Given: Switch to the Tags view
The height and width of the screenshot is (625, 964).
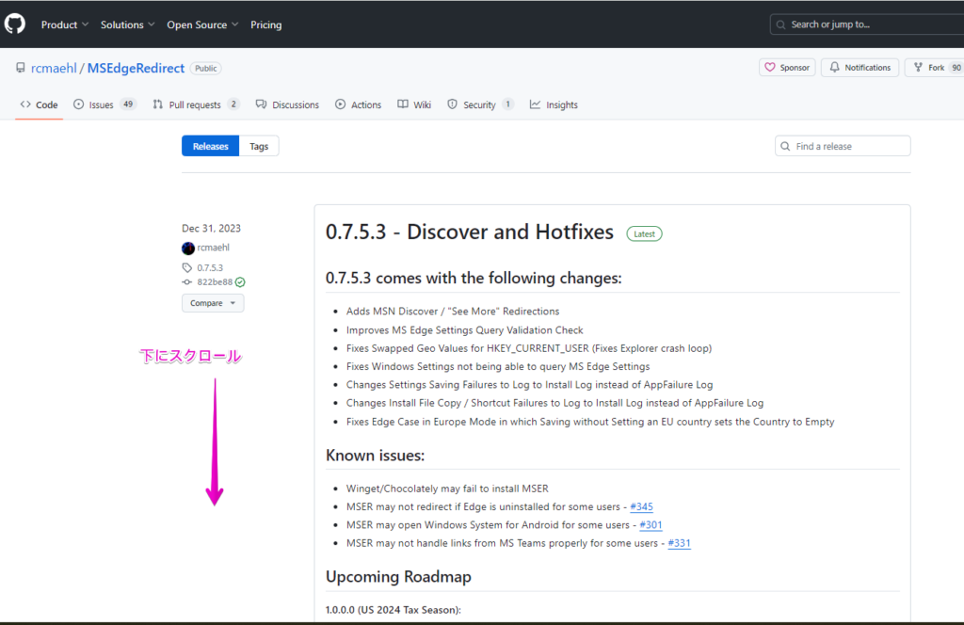Looking at the screenshot, I should click(259, 146).
